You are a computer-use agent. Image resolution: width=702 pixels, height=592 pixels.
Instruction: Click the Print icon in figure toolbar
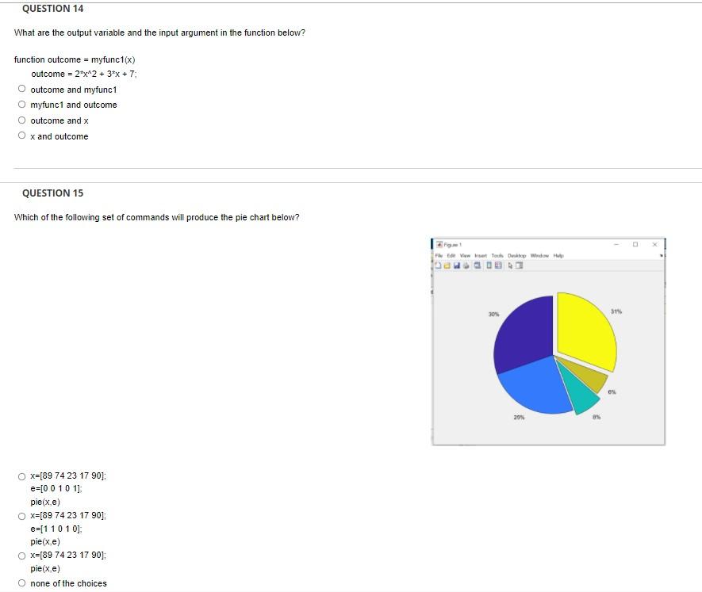point(466,265)
